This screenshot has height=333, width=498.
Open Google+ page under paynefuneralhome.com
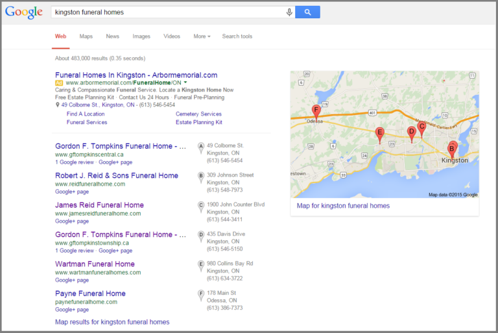click(72, 310)
